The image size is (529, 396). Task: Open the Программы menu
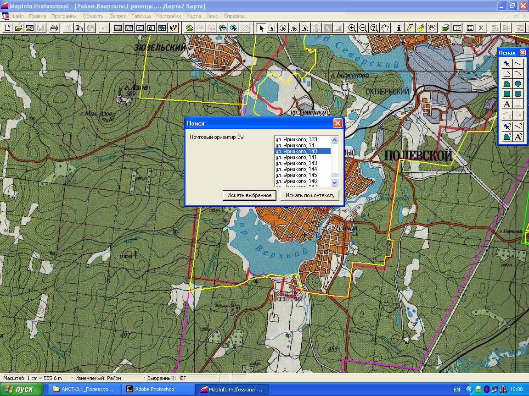click(64, 16)
